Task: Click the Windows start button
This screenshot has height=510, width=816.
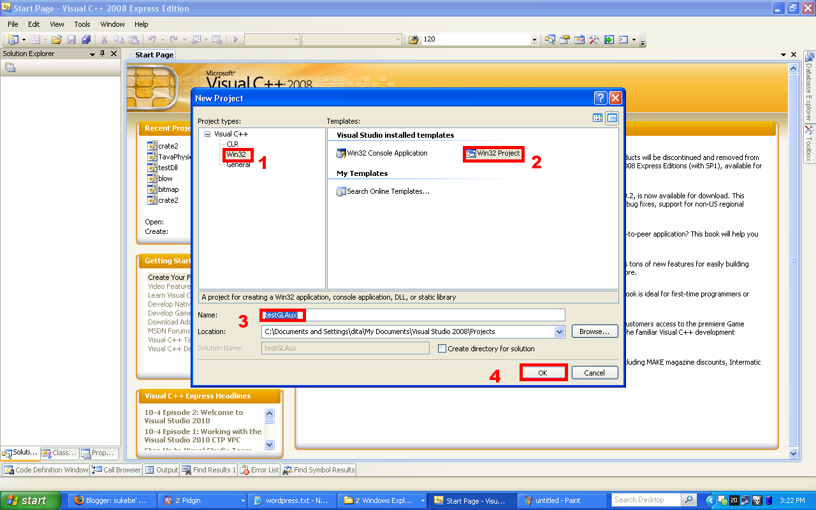Action: pos(31,500)
